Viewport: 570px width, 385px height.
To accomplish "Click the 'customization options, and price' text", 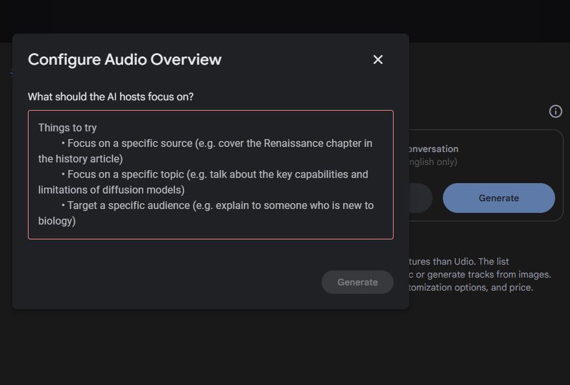I will (x=471, y=287).
